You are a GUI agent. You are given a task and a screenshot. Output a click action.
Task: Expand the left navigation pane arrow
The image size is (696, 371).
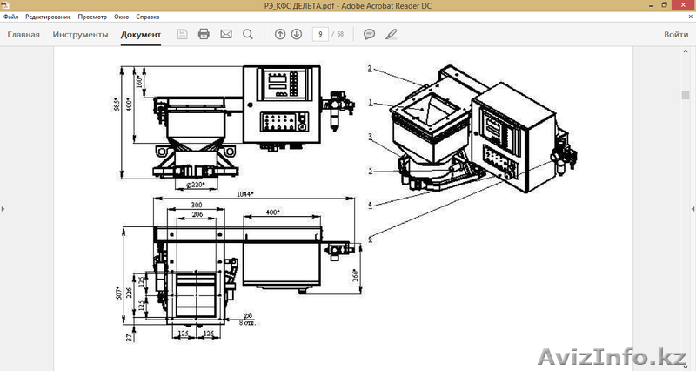coord(3,209)
